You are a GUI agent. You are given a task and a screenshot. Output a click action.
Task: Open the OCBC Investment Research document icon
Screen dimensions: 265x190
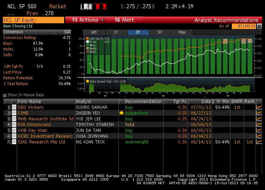click(x=14, y=136)
